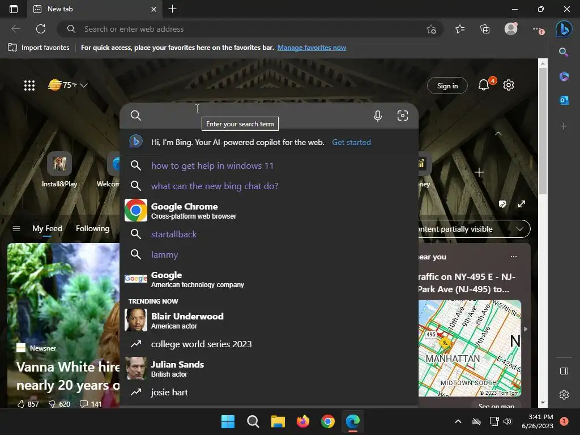
Task: Open trending josie hart entry
Action: [269, 392]
